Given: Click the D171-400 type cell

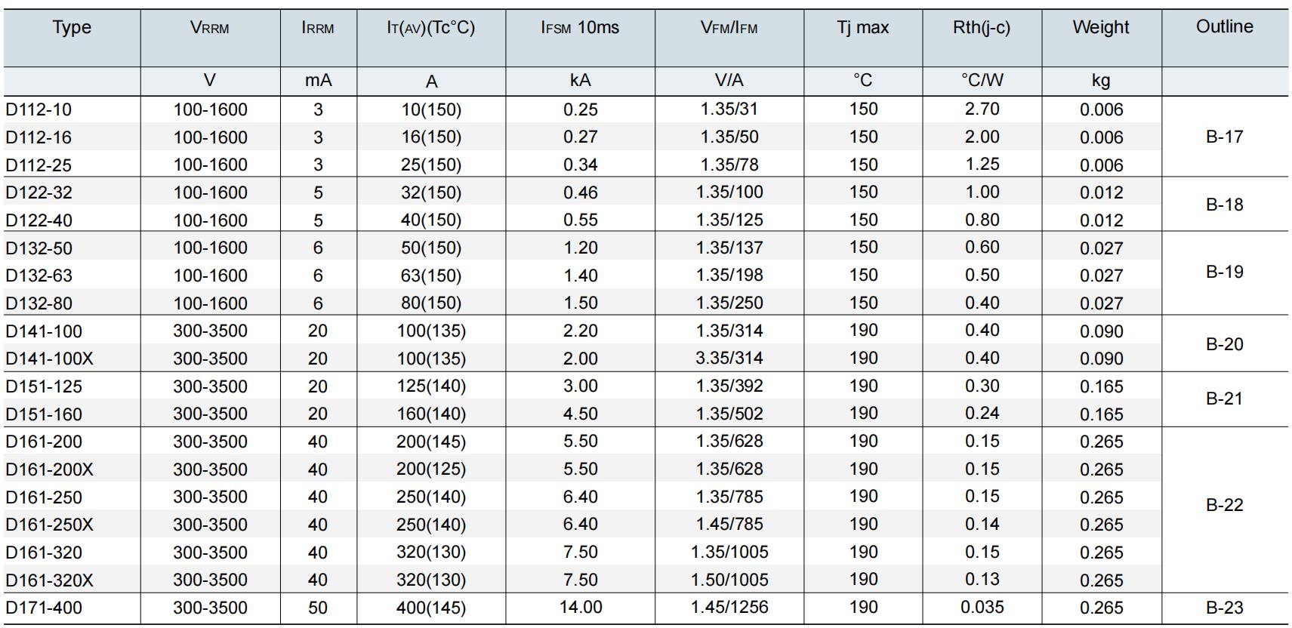Looking at the screenshot, I should 44,608.
